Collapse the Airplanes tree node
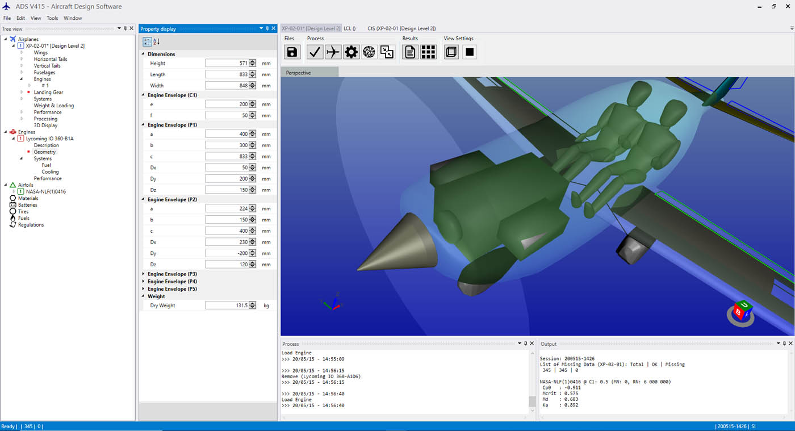The height and width of the screenshot is (431, 795). (x=5, y=39)
